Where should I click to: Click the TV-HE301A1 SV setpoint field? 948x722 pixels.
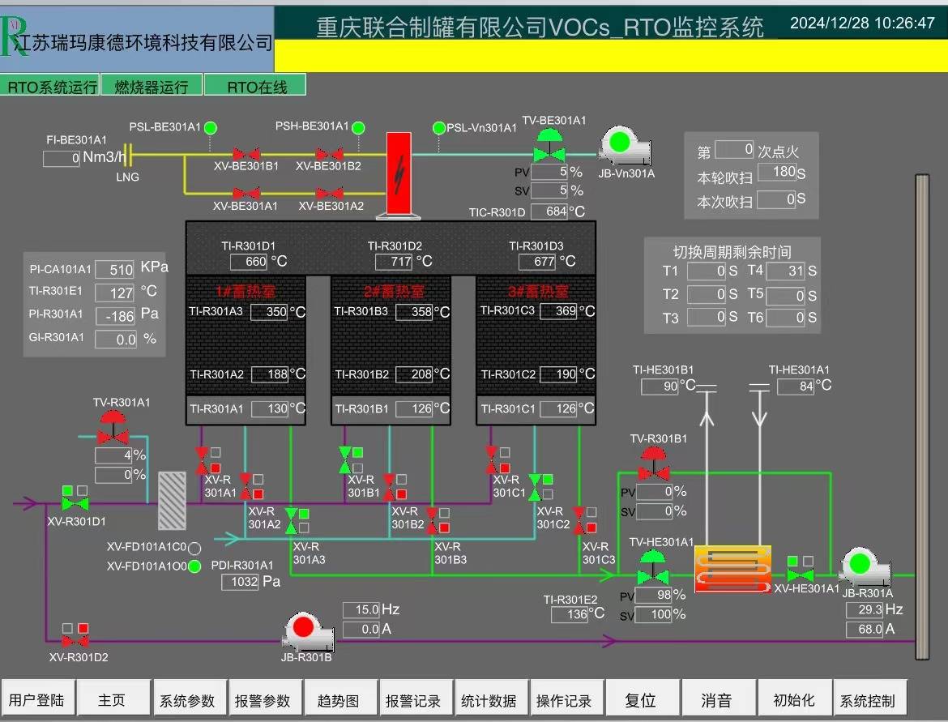point(654,614)
